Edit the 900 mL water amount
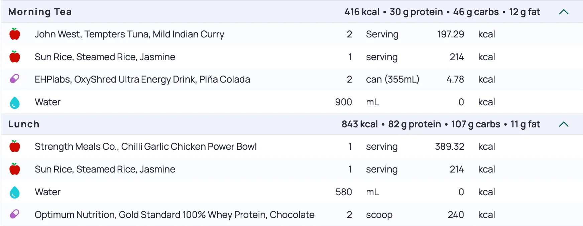 (343, 102)
